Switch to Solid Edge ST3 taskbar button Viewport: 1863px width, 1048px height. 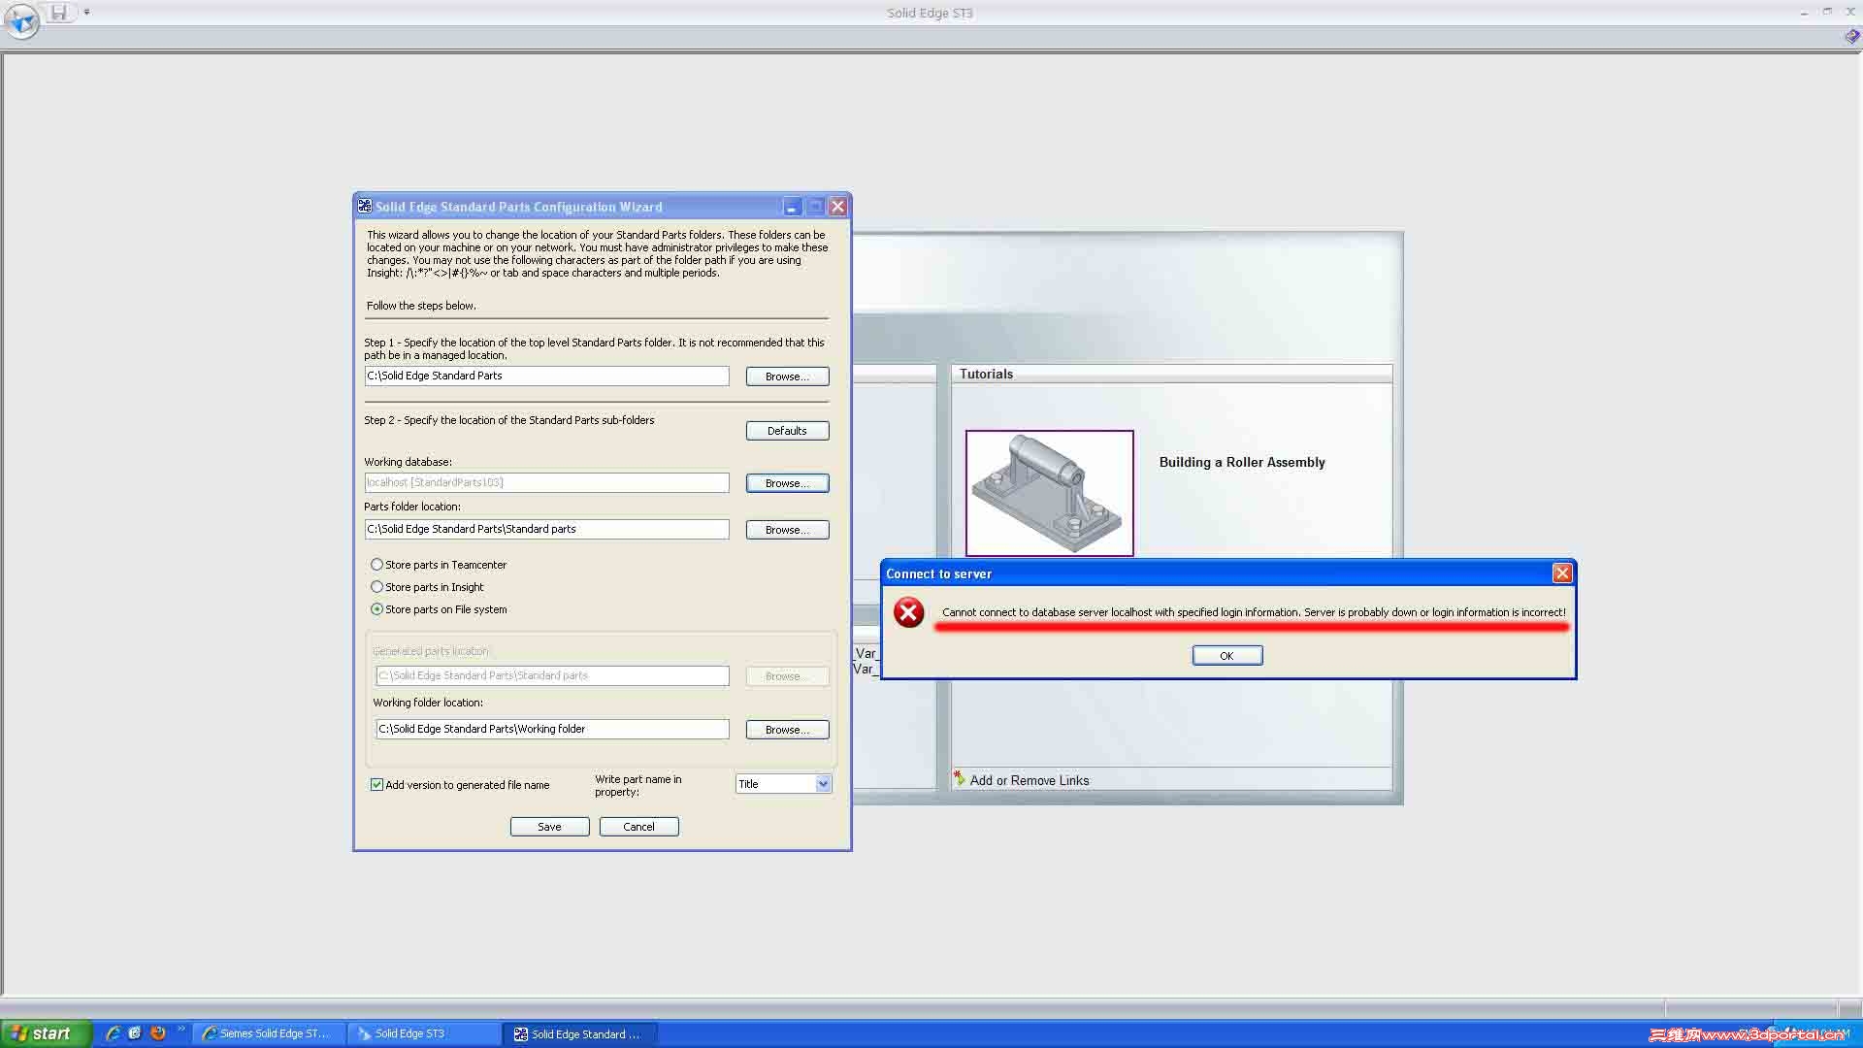click(424, 1033)
